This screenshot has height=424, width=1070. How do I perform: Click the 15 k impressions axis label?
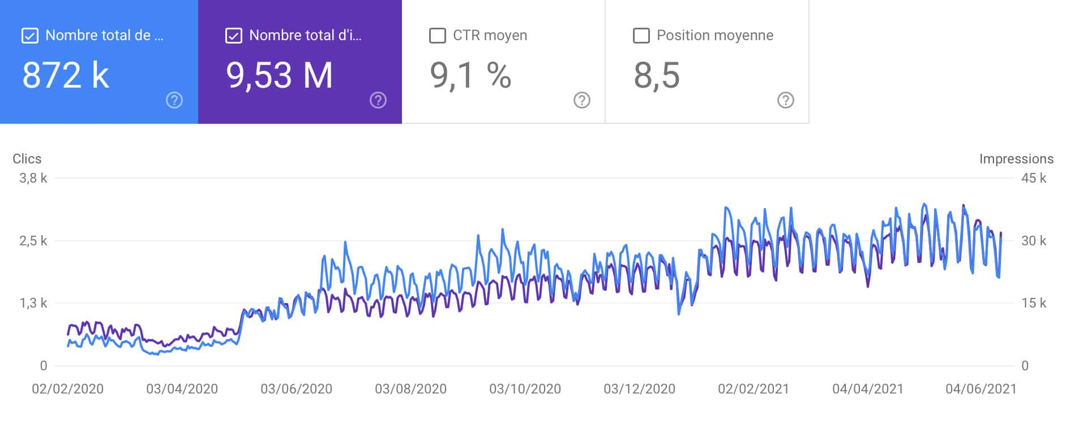1034,303
